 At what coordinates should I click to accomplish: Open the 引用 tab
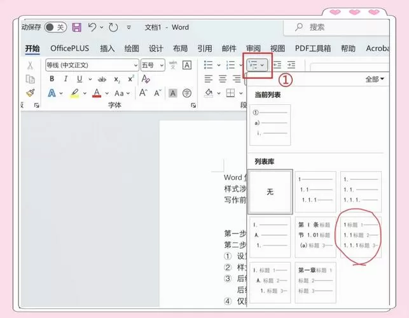[205, 48]
